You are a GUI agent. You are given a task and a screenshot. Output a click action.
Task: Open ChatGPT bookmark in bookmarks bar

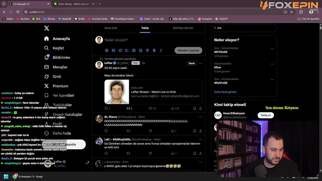click(221, 19)
